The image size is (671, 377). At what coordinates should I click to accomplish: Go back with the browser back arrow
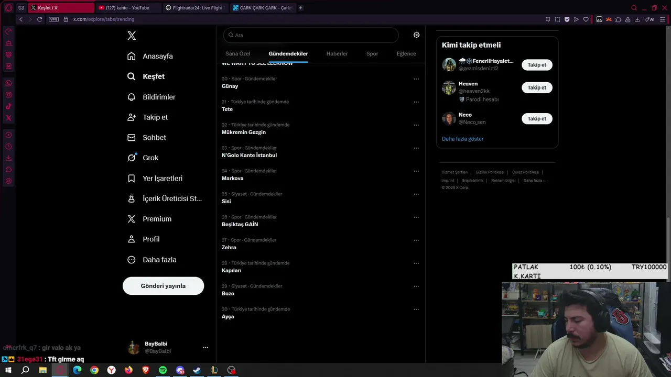[x=21, y=19]
